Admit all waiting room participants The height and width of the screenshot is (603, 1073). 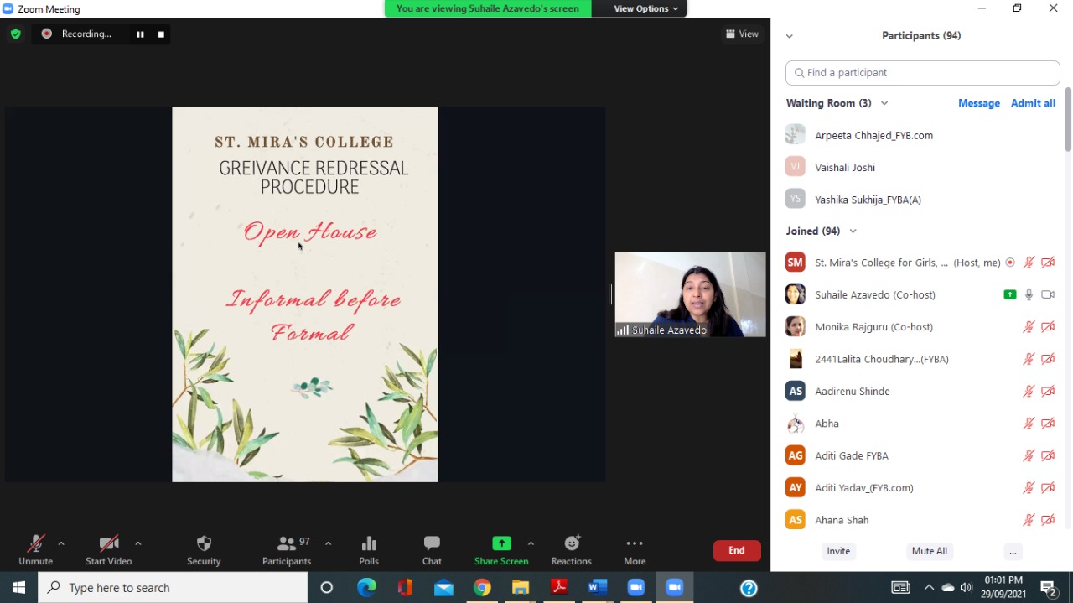[x=1033, y=103]
